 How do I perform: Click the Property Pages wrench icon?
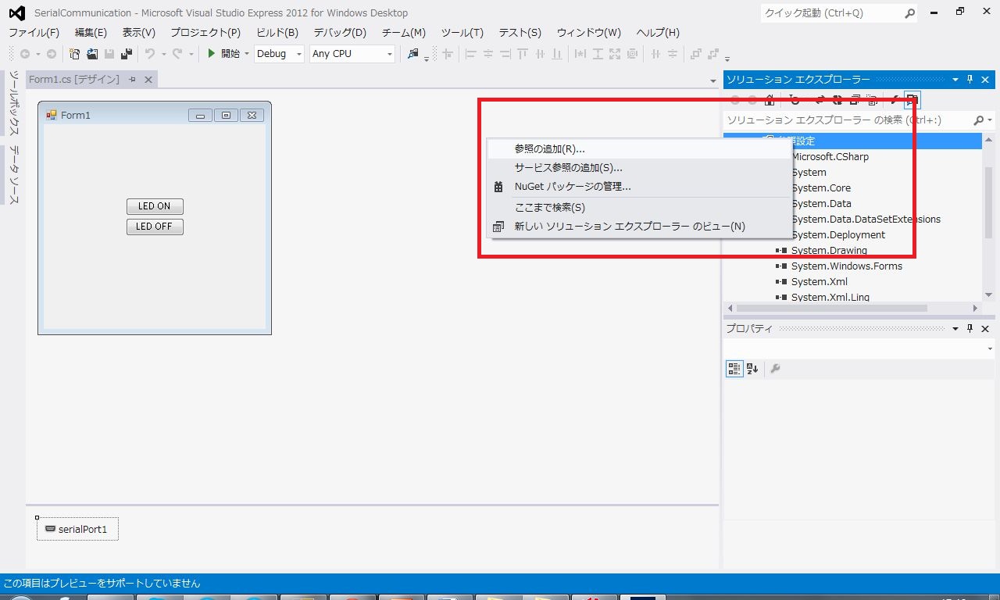coord(775,369)
